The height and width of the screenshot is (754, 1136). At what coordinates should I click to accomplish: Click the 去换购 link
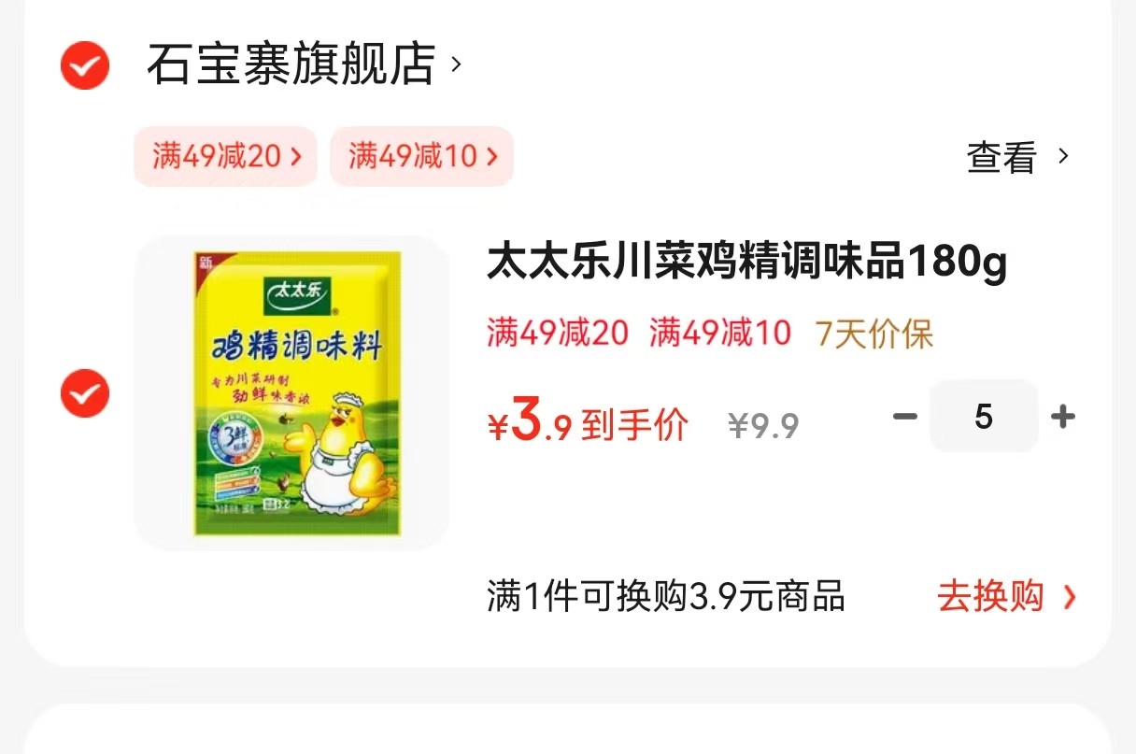pos(990,596)
